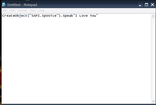Click the vertical scrollbar track

(x=153, y=59)
